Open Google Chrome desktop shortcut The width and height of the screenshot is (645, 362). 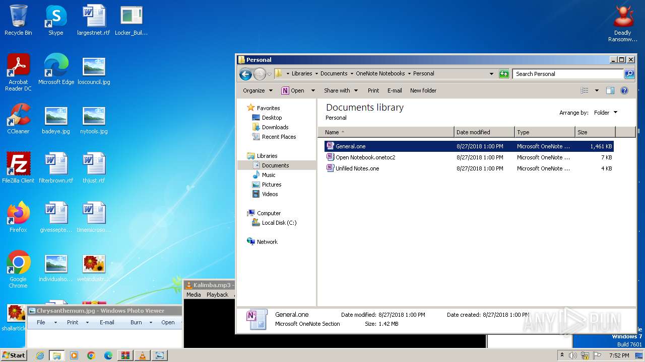[18, 269]
